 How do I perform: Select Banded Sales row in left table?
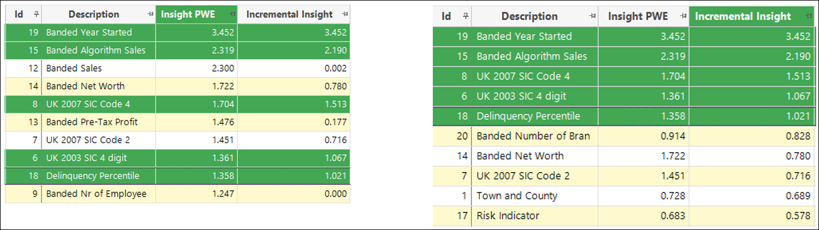click(x=178, y=68)
